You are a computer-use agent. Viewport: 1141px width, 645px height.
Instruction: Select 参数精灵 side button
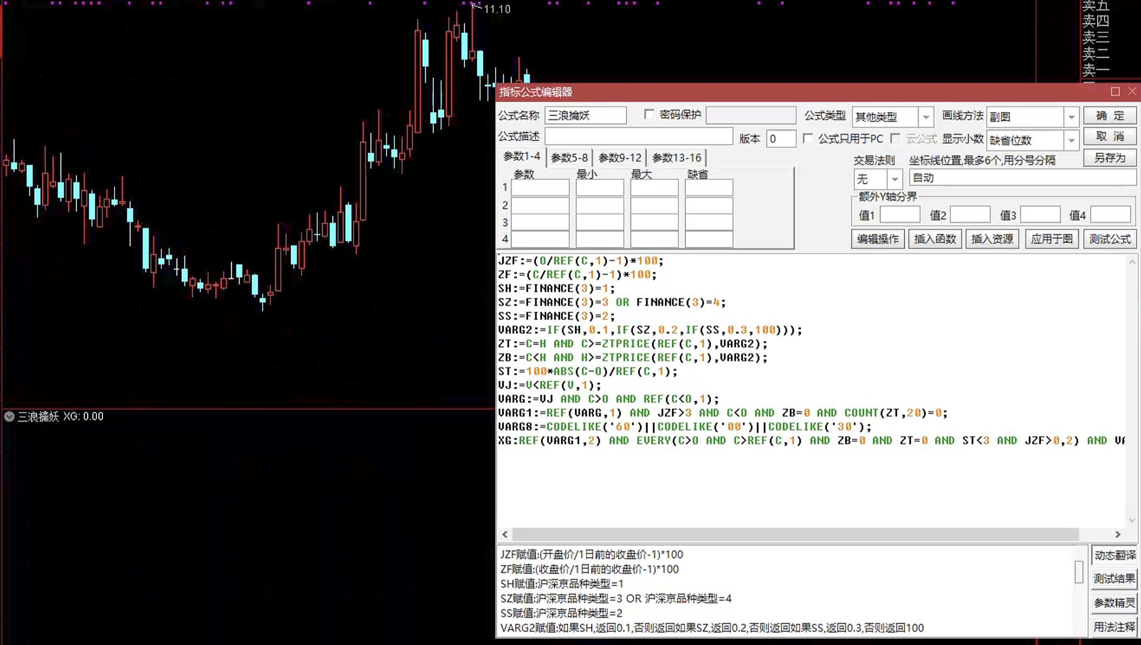(1114, 603)
